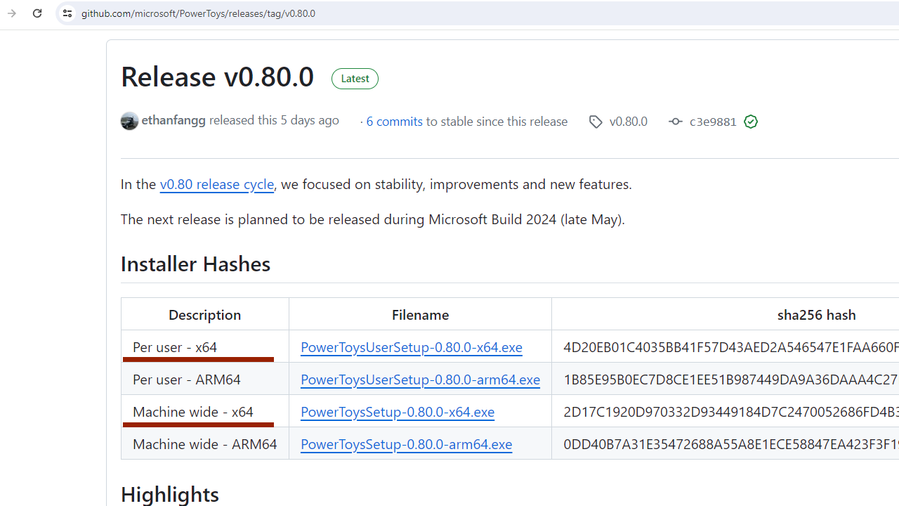Click the hash starting with 2D17C1920D97
The image size is (899, 506).
tap(730, 411)
